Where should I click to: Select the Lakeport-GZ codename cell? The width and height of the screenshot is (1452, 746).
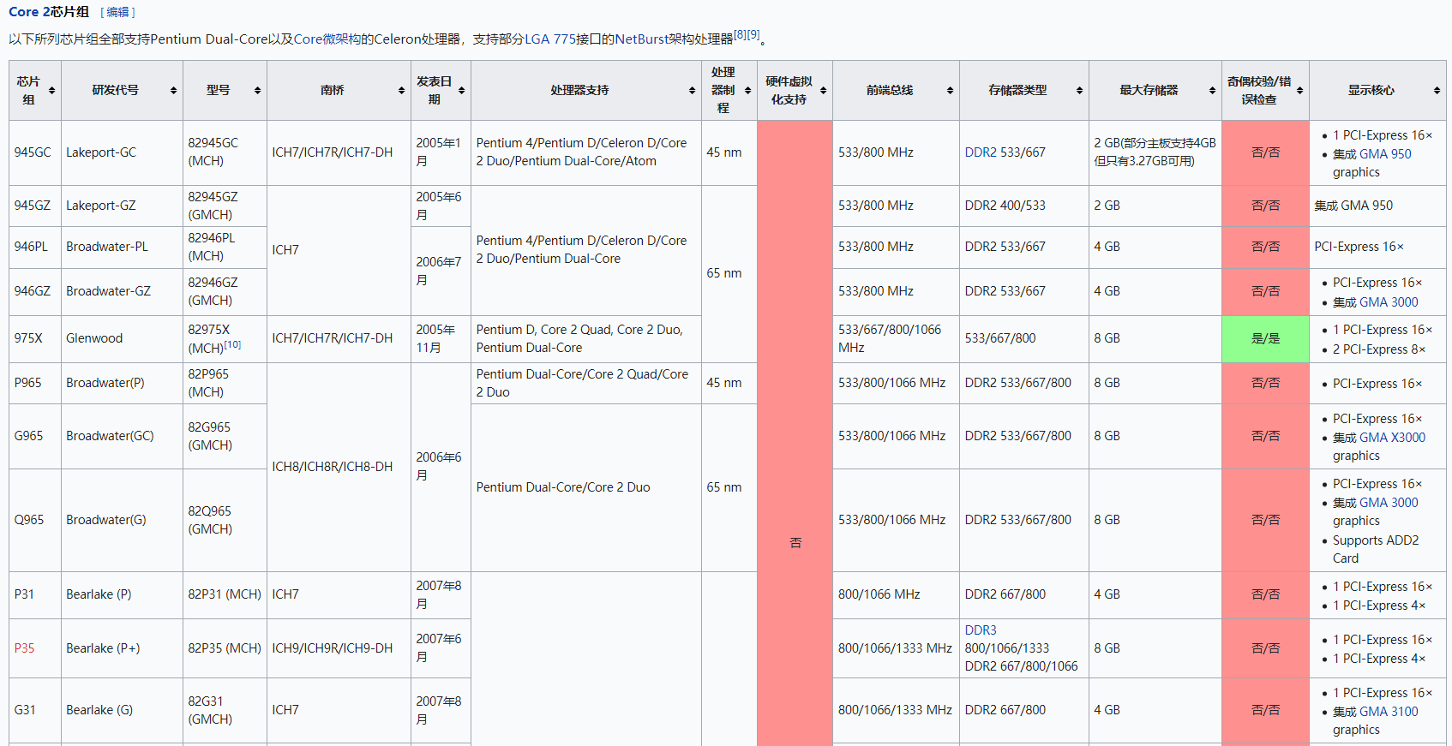click(122, 206)
